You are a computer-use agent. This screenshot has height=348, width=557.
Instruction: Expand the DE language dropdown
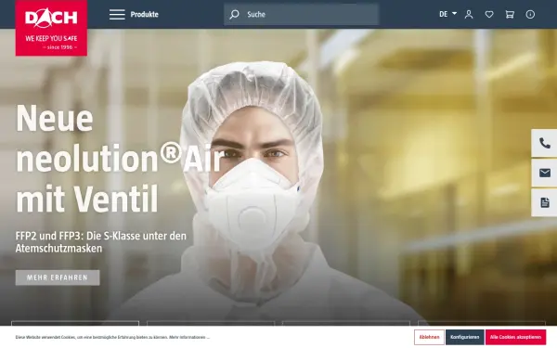447,14
